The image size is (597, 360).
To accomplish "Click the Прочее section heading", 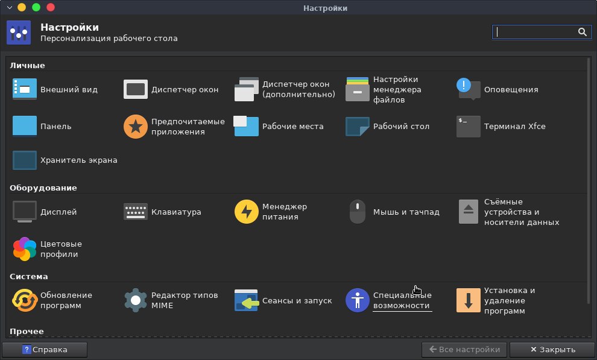I will [27, 332].
